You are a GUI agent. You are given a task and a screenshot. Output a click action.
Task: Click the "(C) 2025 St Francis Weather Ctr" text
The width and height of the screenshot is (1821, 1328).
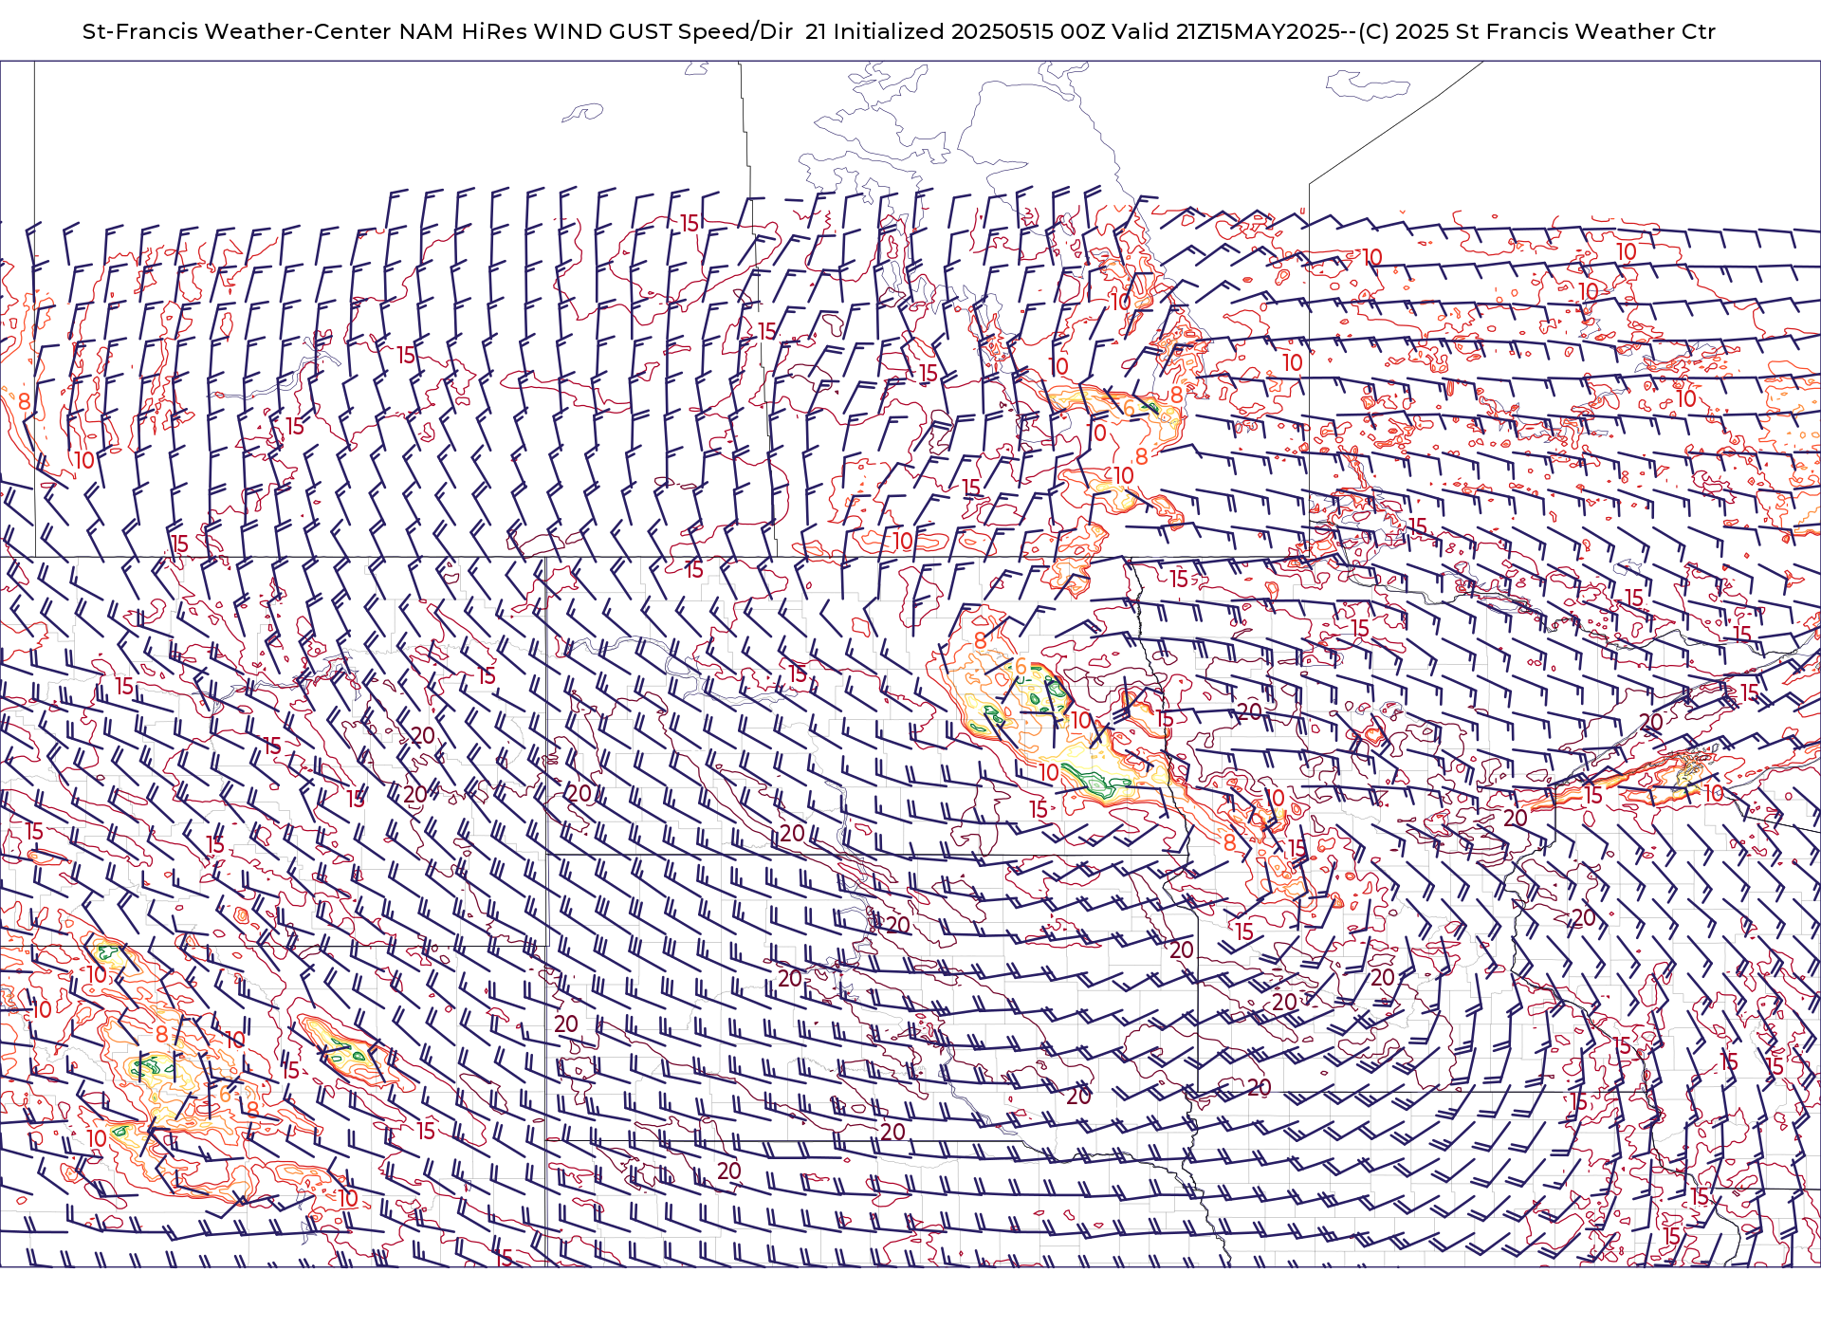click(x=1536, y=31)
